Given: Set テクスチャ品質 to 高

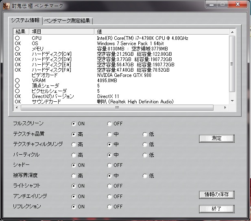Looking at the screenshot, I should (74, 134).
